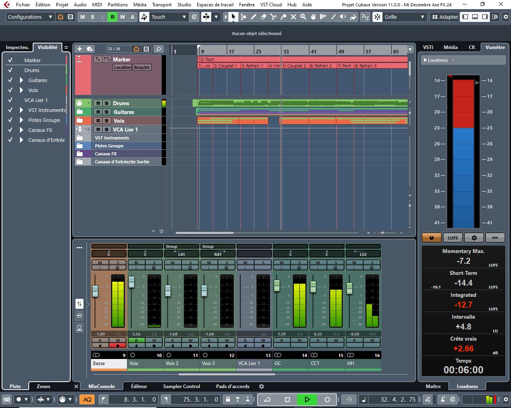This screenshot has width=511, height=408.
Task: Select the Object Selection arrow tool
Action: (x=233, y=17)
